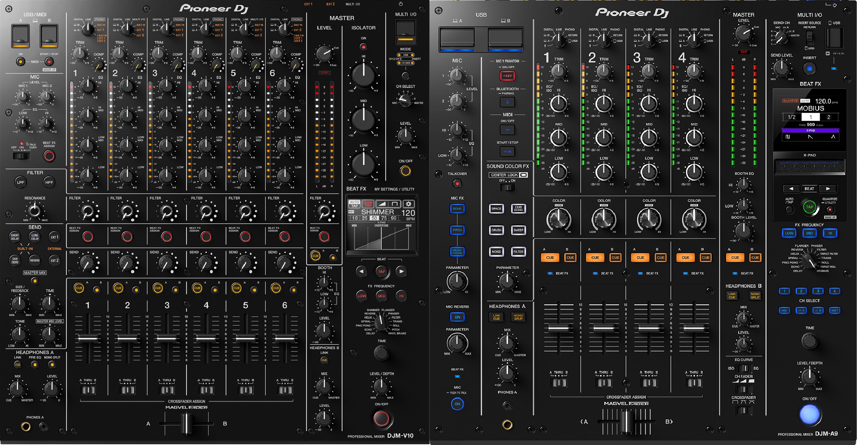857x445 pixels.
Task: Click the '1/2' beat value on DJM-A9 display
Action: coord(791,117)
